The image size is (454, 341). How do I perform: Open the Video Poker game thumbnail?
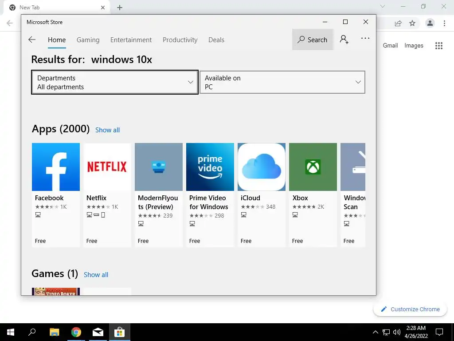point(55,291)
